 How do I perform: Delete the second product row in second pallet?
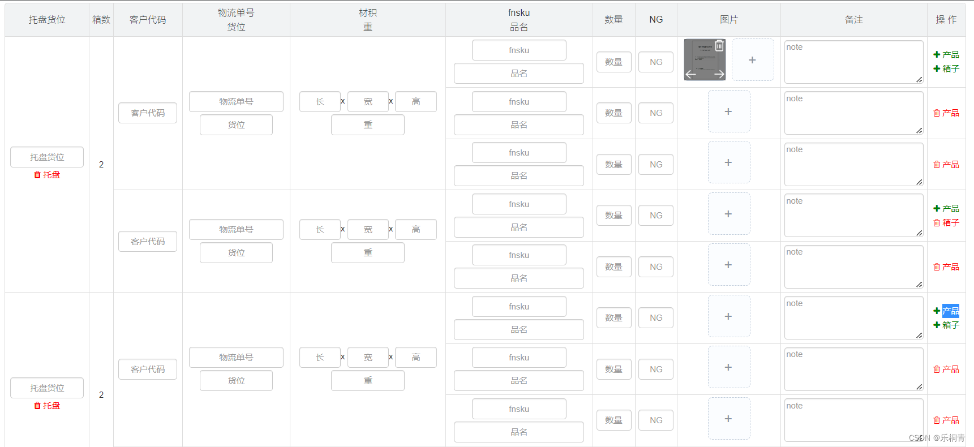946,369
